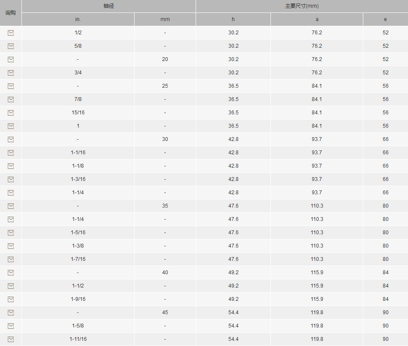Select the 主要尺寸(mm) header cell
Image resolution: width=408 pixels, height=346 pixels.
(302, 6)
